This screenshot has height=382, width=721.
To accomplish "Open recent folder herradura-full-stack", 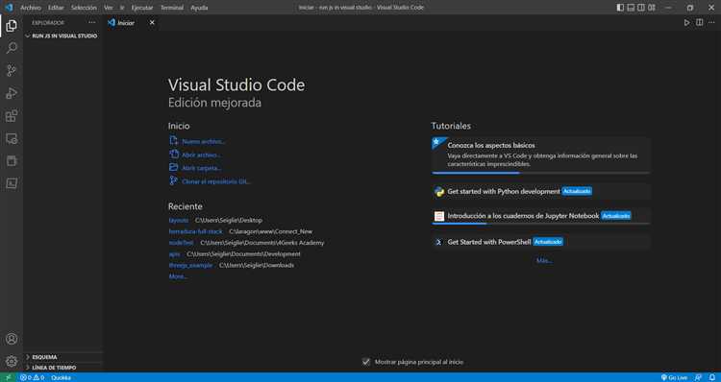I will tap(195, 231).
